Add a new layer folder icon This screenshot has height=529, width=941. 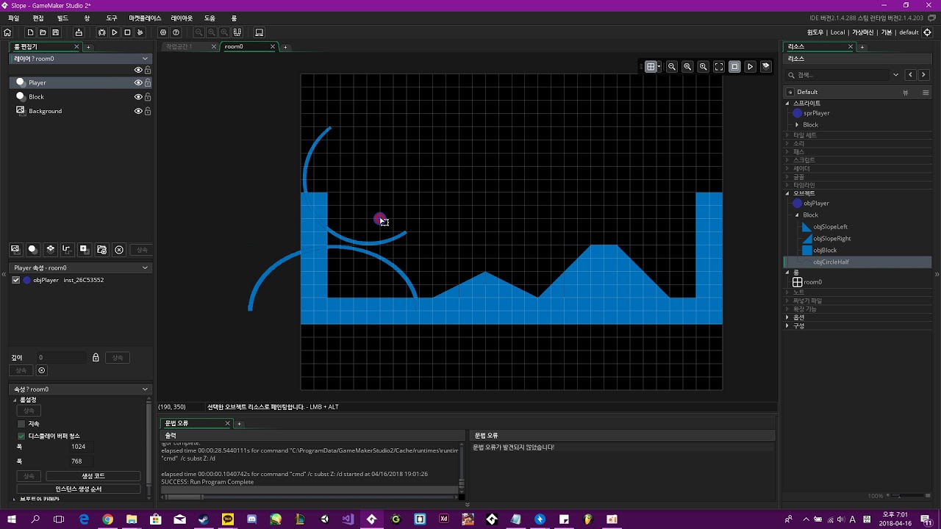pyautogui.click(x=102, y=250)
